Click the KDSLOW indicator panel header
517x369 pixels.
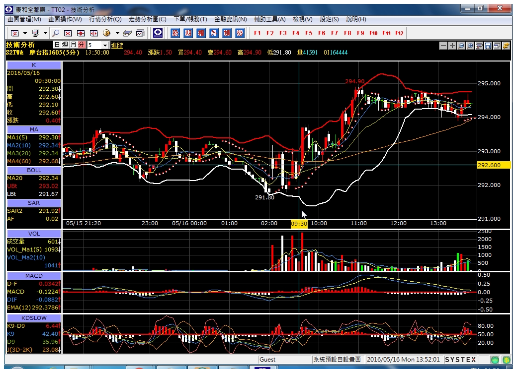(x=34, y=318)
